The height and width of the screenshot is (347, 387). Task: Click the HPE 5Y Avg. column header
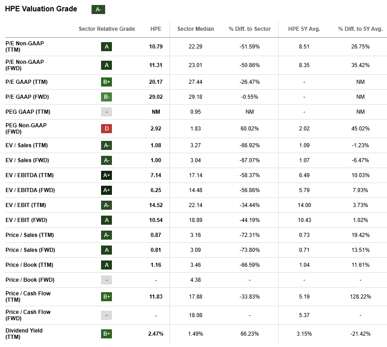pyautogui.click(x=304, y=29)
